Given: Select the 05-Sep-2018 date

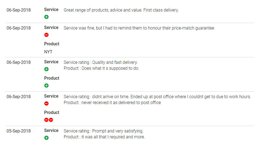Looking at the screenshot, I should click(19, 131).
